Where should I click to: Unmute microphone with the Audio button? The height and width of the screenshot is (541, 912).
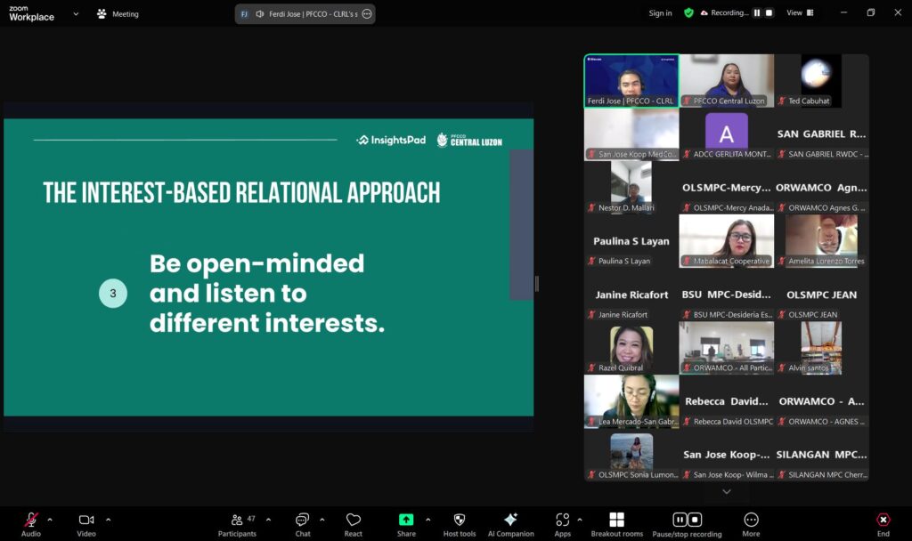coord(31,524)
